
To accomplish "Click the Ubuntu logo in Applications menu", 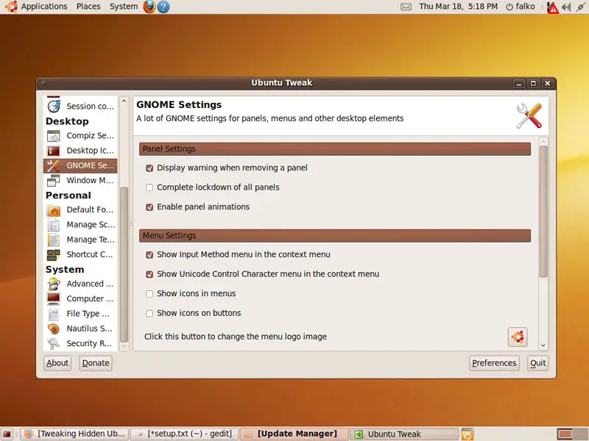I will (x=11, y=7).
